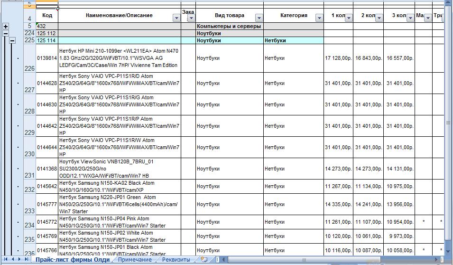The width and height of the screenshot is (453, 265).
Task: Expand outline group with plus button at row 5
Action: pos(6,26)
